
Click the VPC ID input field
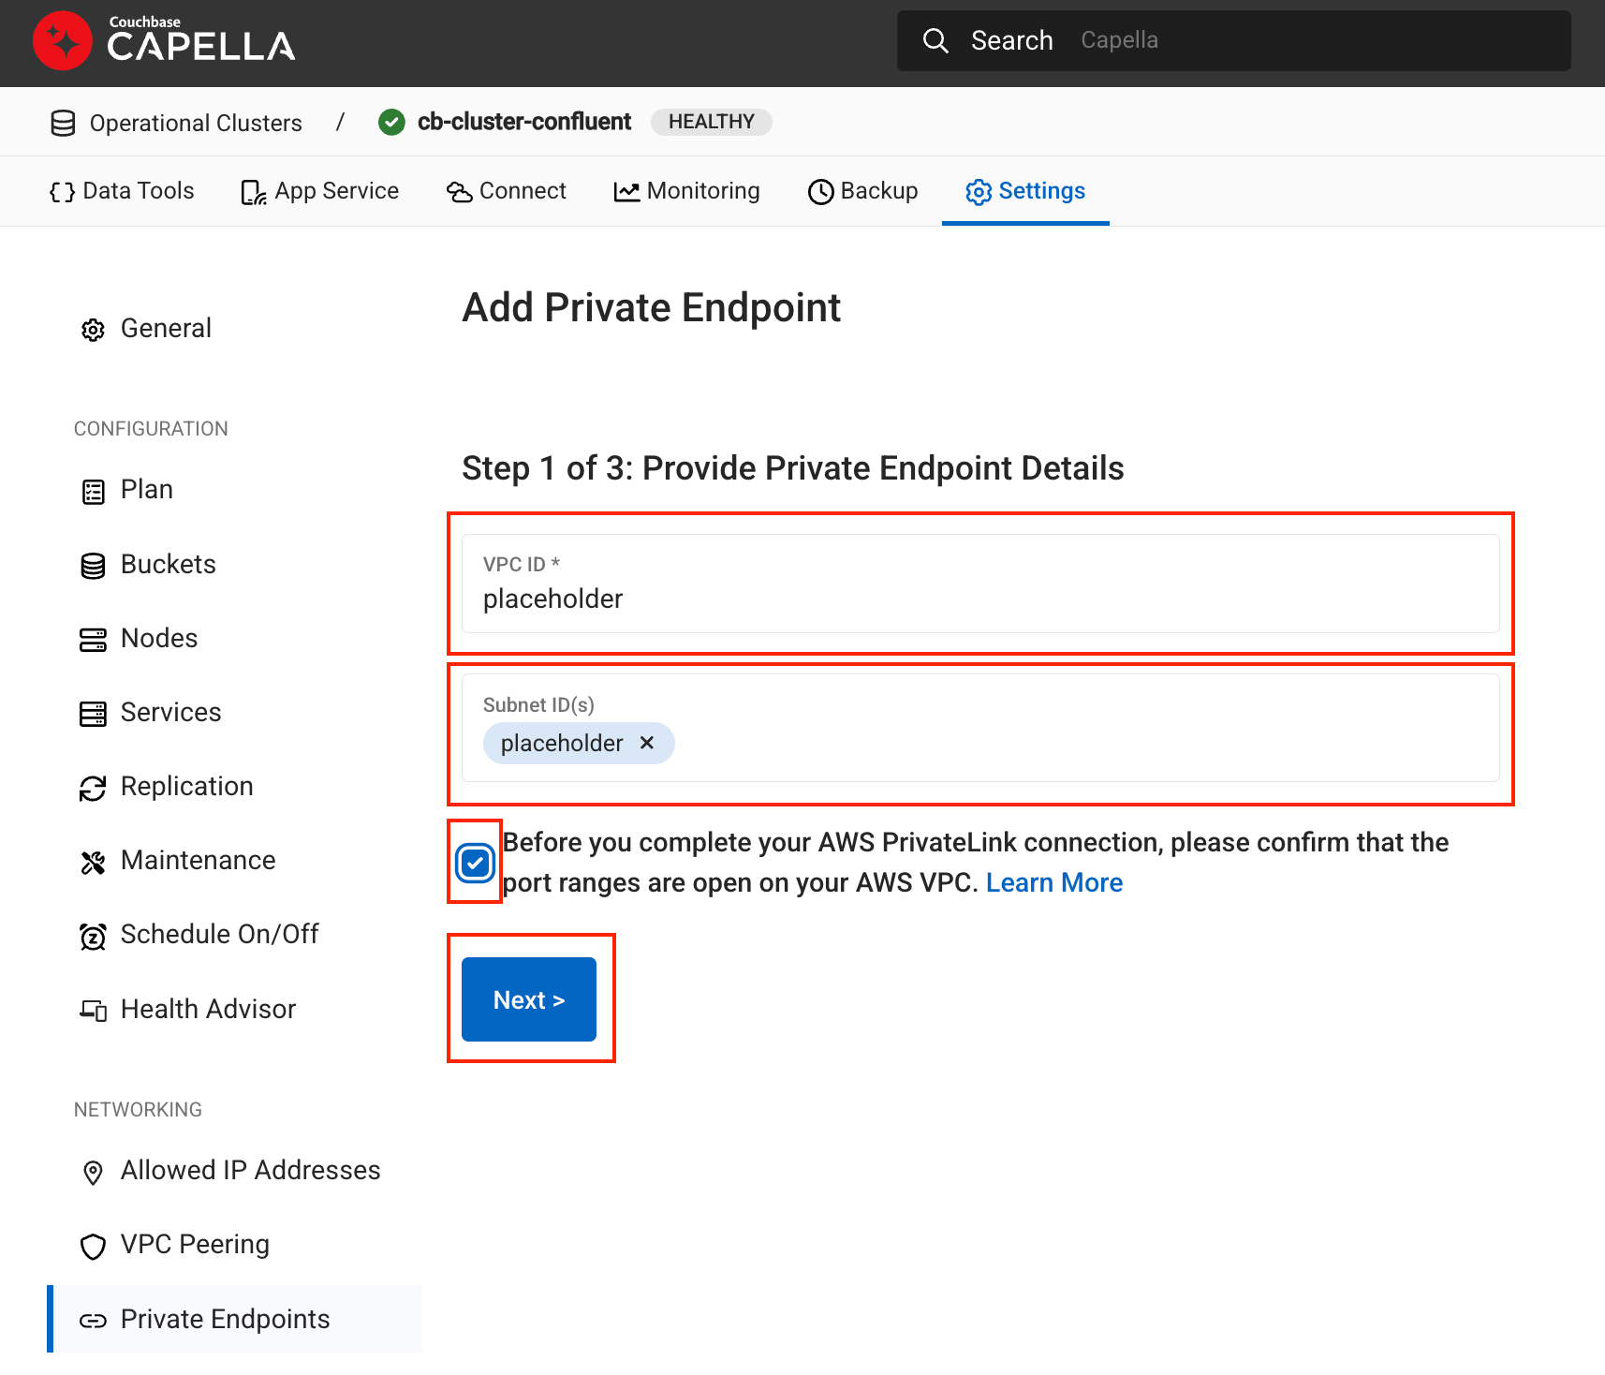click(x=979, y=599)
